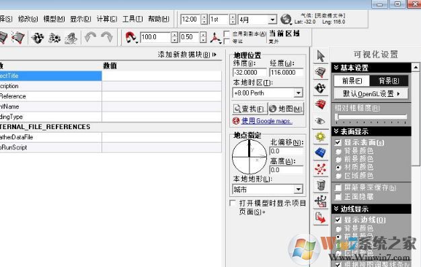
Task: Click time 12:00 spinner arrows
Action: tap(204, 20)
